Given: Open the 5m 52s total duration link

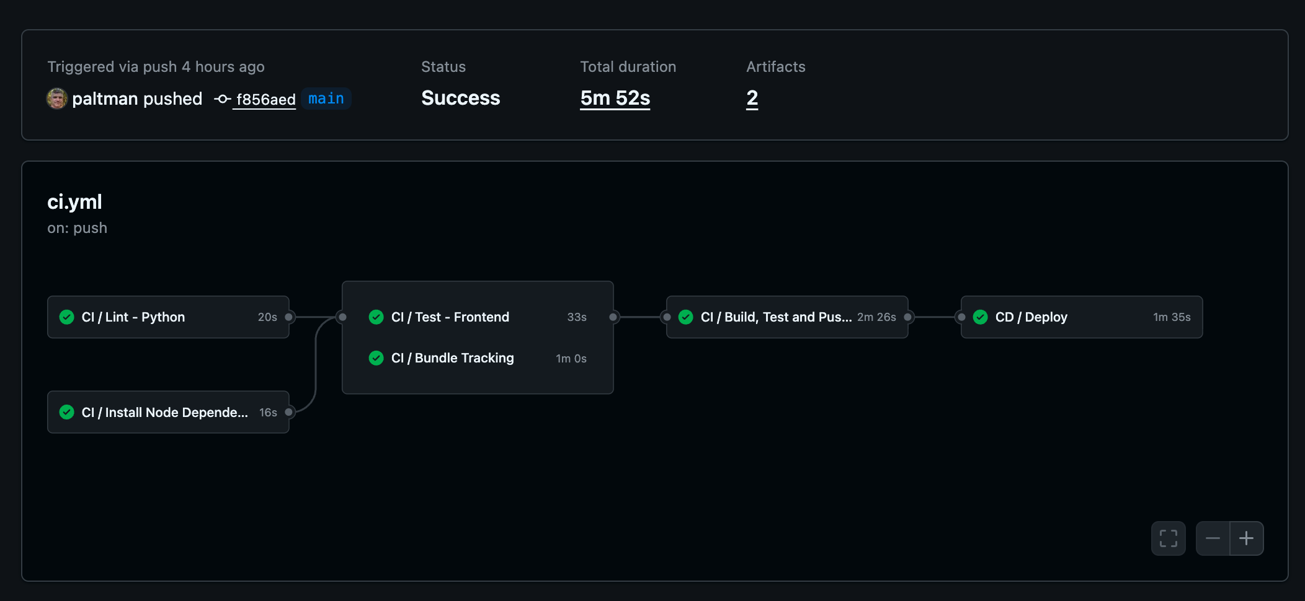Looking at the screenshot, I should click(x=615, y=98).
